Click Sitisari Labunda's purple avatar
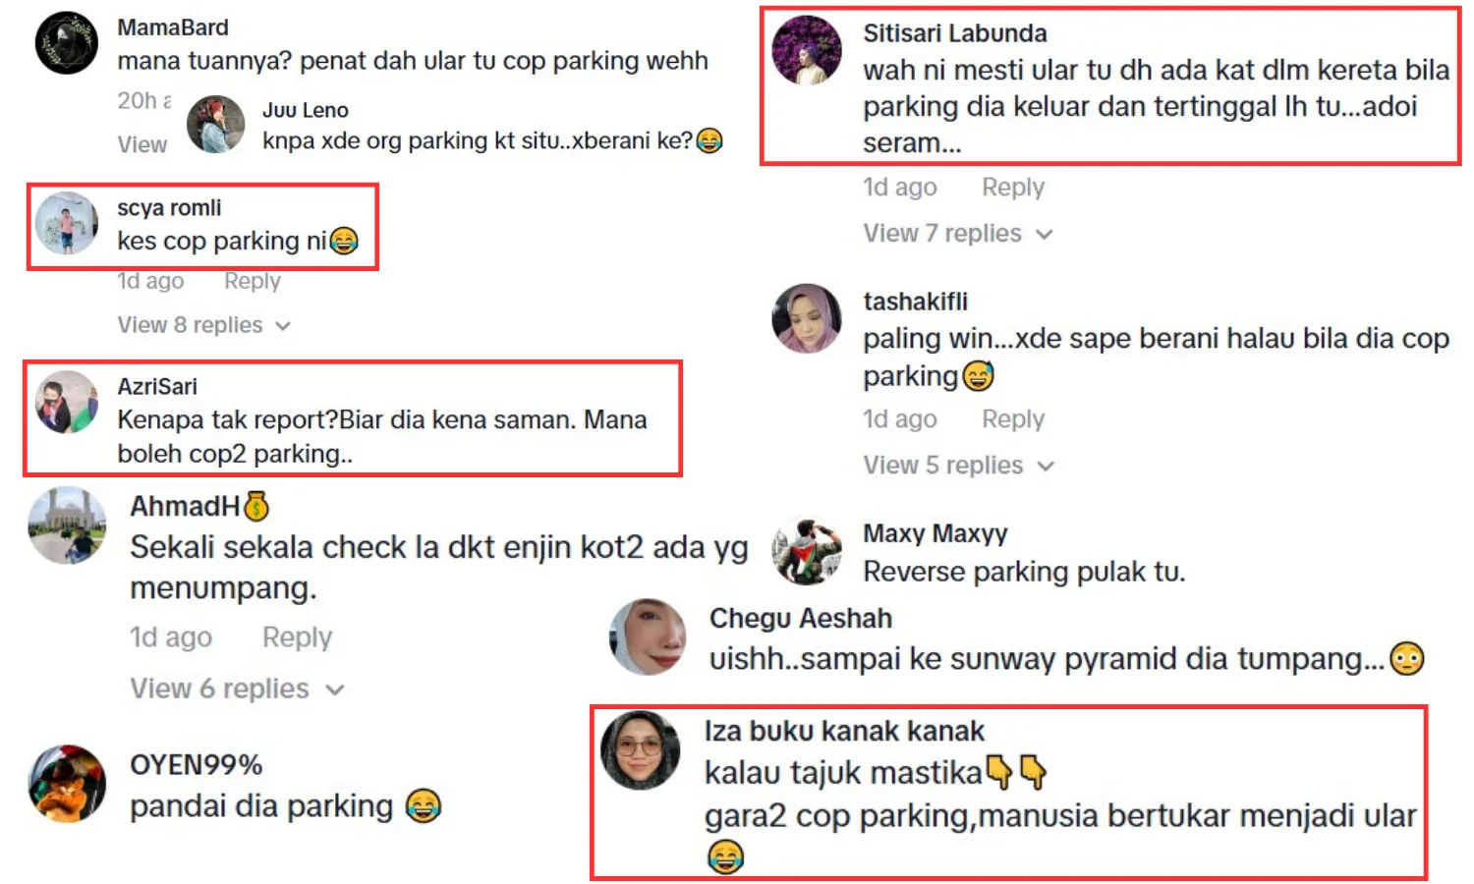Image resolution: width=1474 pixels, height=884 pixels. point(807,50)
